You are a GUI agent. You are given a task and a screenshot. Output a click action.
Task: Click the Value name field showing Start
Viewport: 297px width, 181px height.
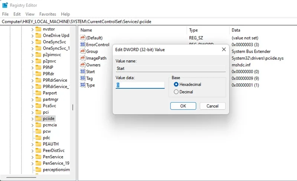click(x=171, y=68)
